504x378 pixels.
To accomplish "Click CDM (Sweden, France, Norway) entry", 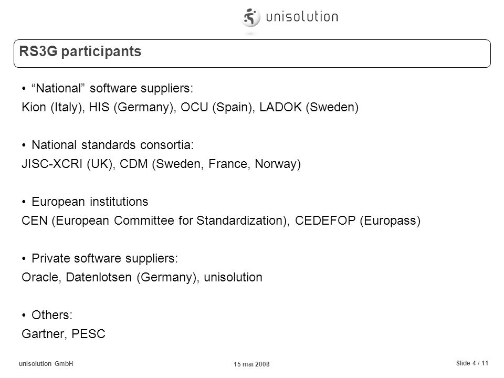I will click(x=210, y=164).
